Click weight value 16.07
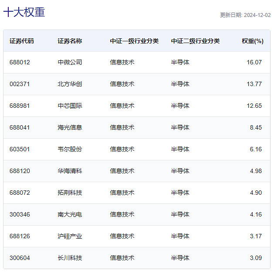274x273 pixels. click(254, 62)
